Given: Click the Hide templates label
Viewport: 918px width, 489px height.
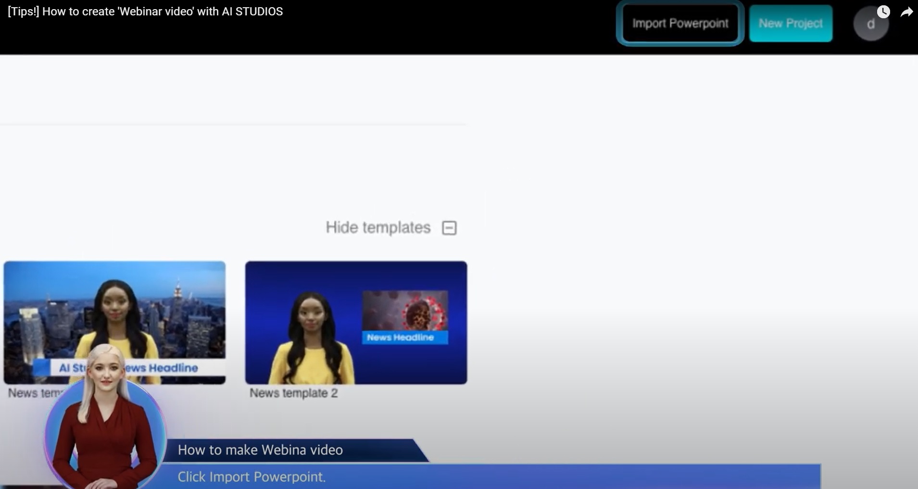Looking at the screenshot, I should pos(378,227).
